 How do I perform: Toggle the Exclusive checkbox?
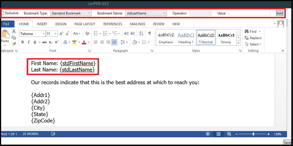[x=3, y=13]
